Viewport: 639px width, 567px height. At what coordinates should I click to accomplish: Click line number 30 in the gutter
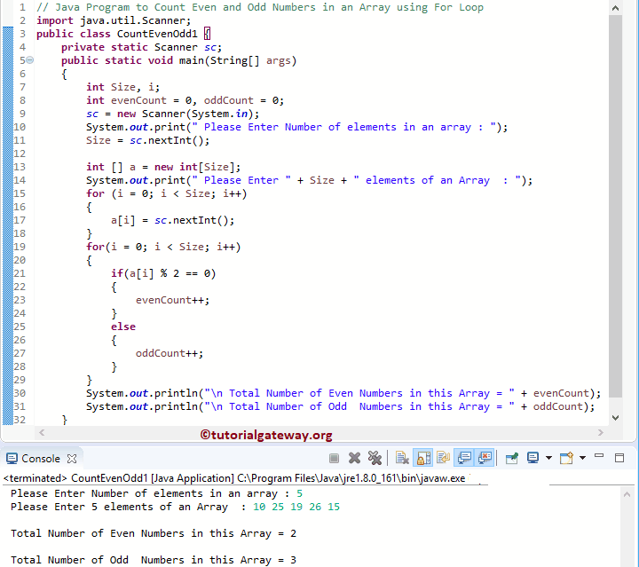[20, 393]
